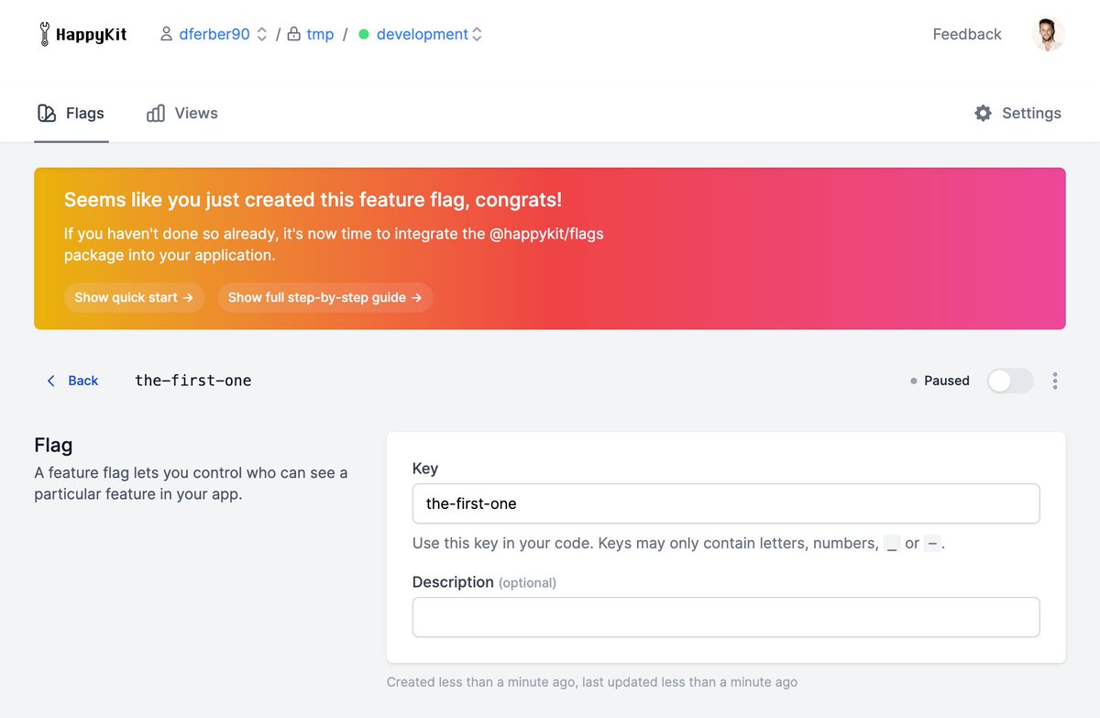1100x718 pixels.
Task: Click the Description (optional) label
Action: click(x=484, y=582)
